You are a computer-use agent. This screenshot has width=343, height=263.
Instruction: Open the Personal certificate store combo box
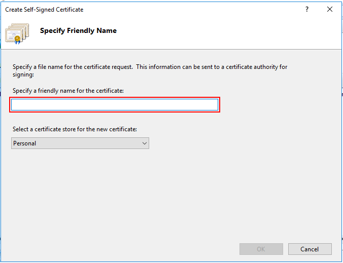pyautogui.click(x=80, y=143)
